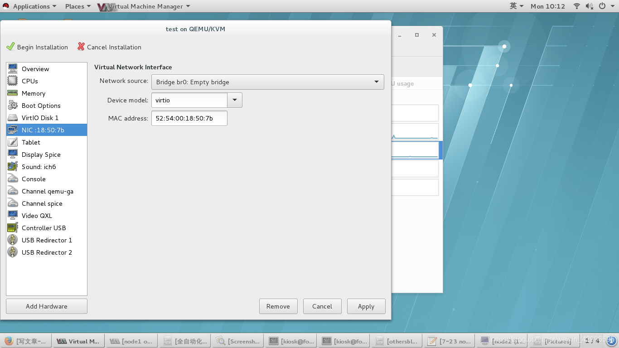Click the Cancel button

pyautogui.click(x=322, y=306)
